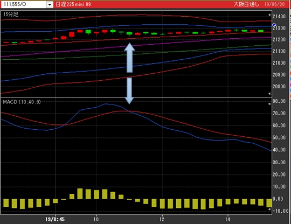Click the MACD (10,40,9) indicator label

(22, 102)
